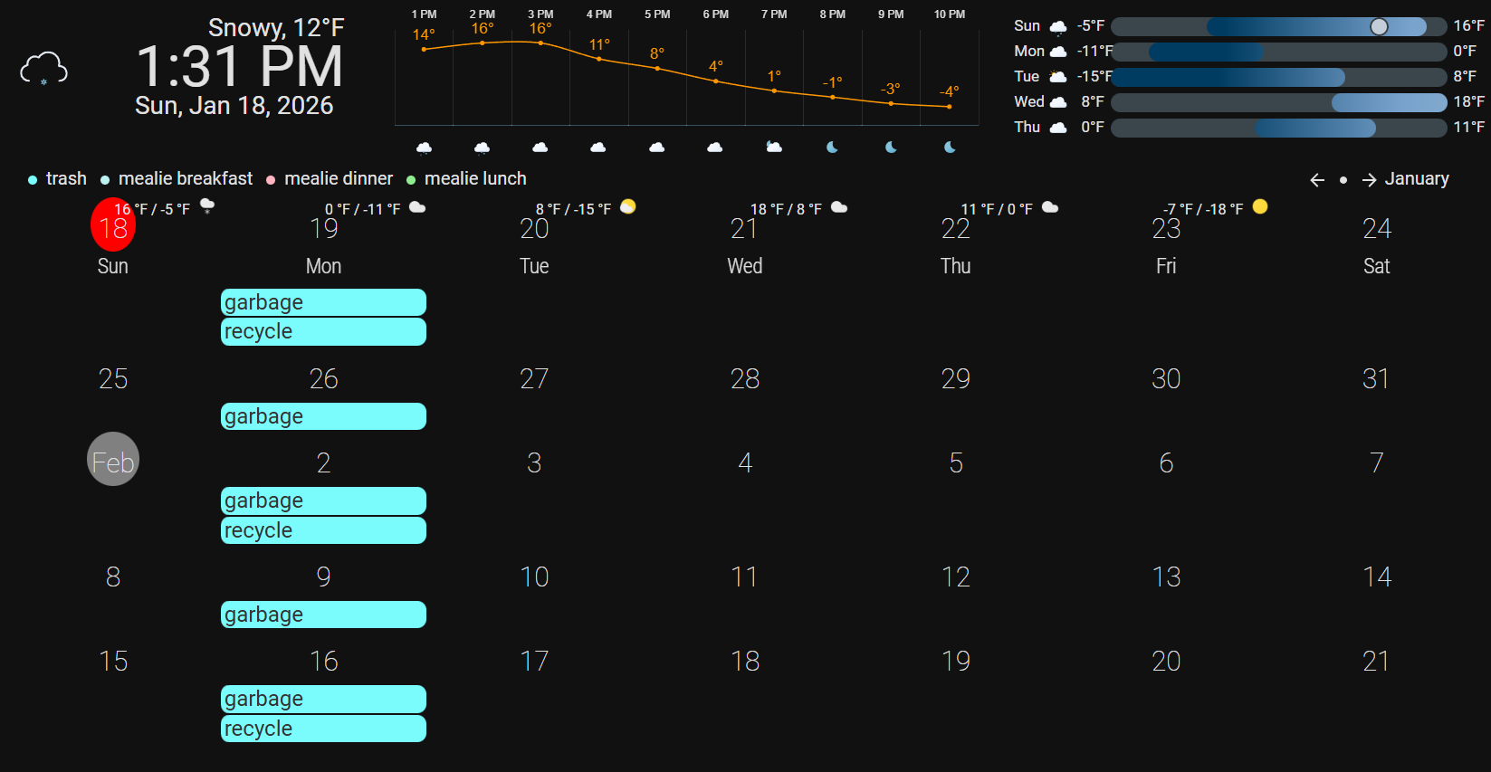Click the date Sun, Jan 18, 2026
1491x772 pixels.
pyautogui.click(x=234, y=106)
